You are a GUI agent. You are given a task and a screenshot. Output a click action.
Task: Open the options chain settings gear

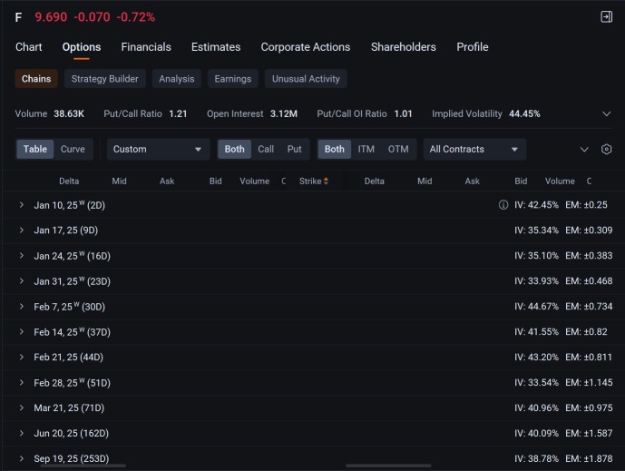click(x=606, y=149)
